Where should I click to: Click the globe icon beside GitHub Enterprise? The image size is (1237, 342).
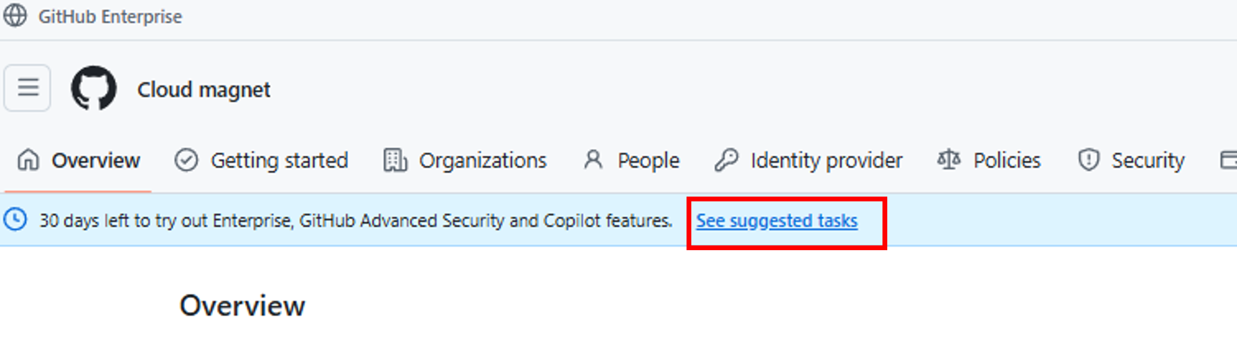pyautogui.click(x=15, y=16)
